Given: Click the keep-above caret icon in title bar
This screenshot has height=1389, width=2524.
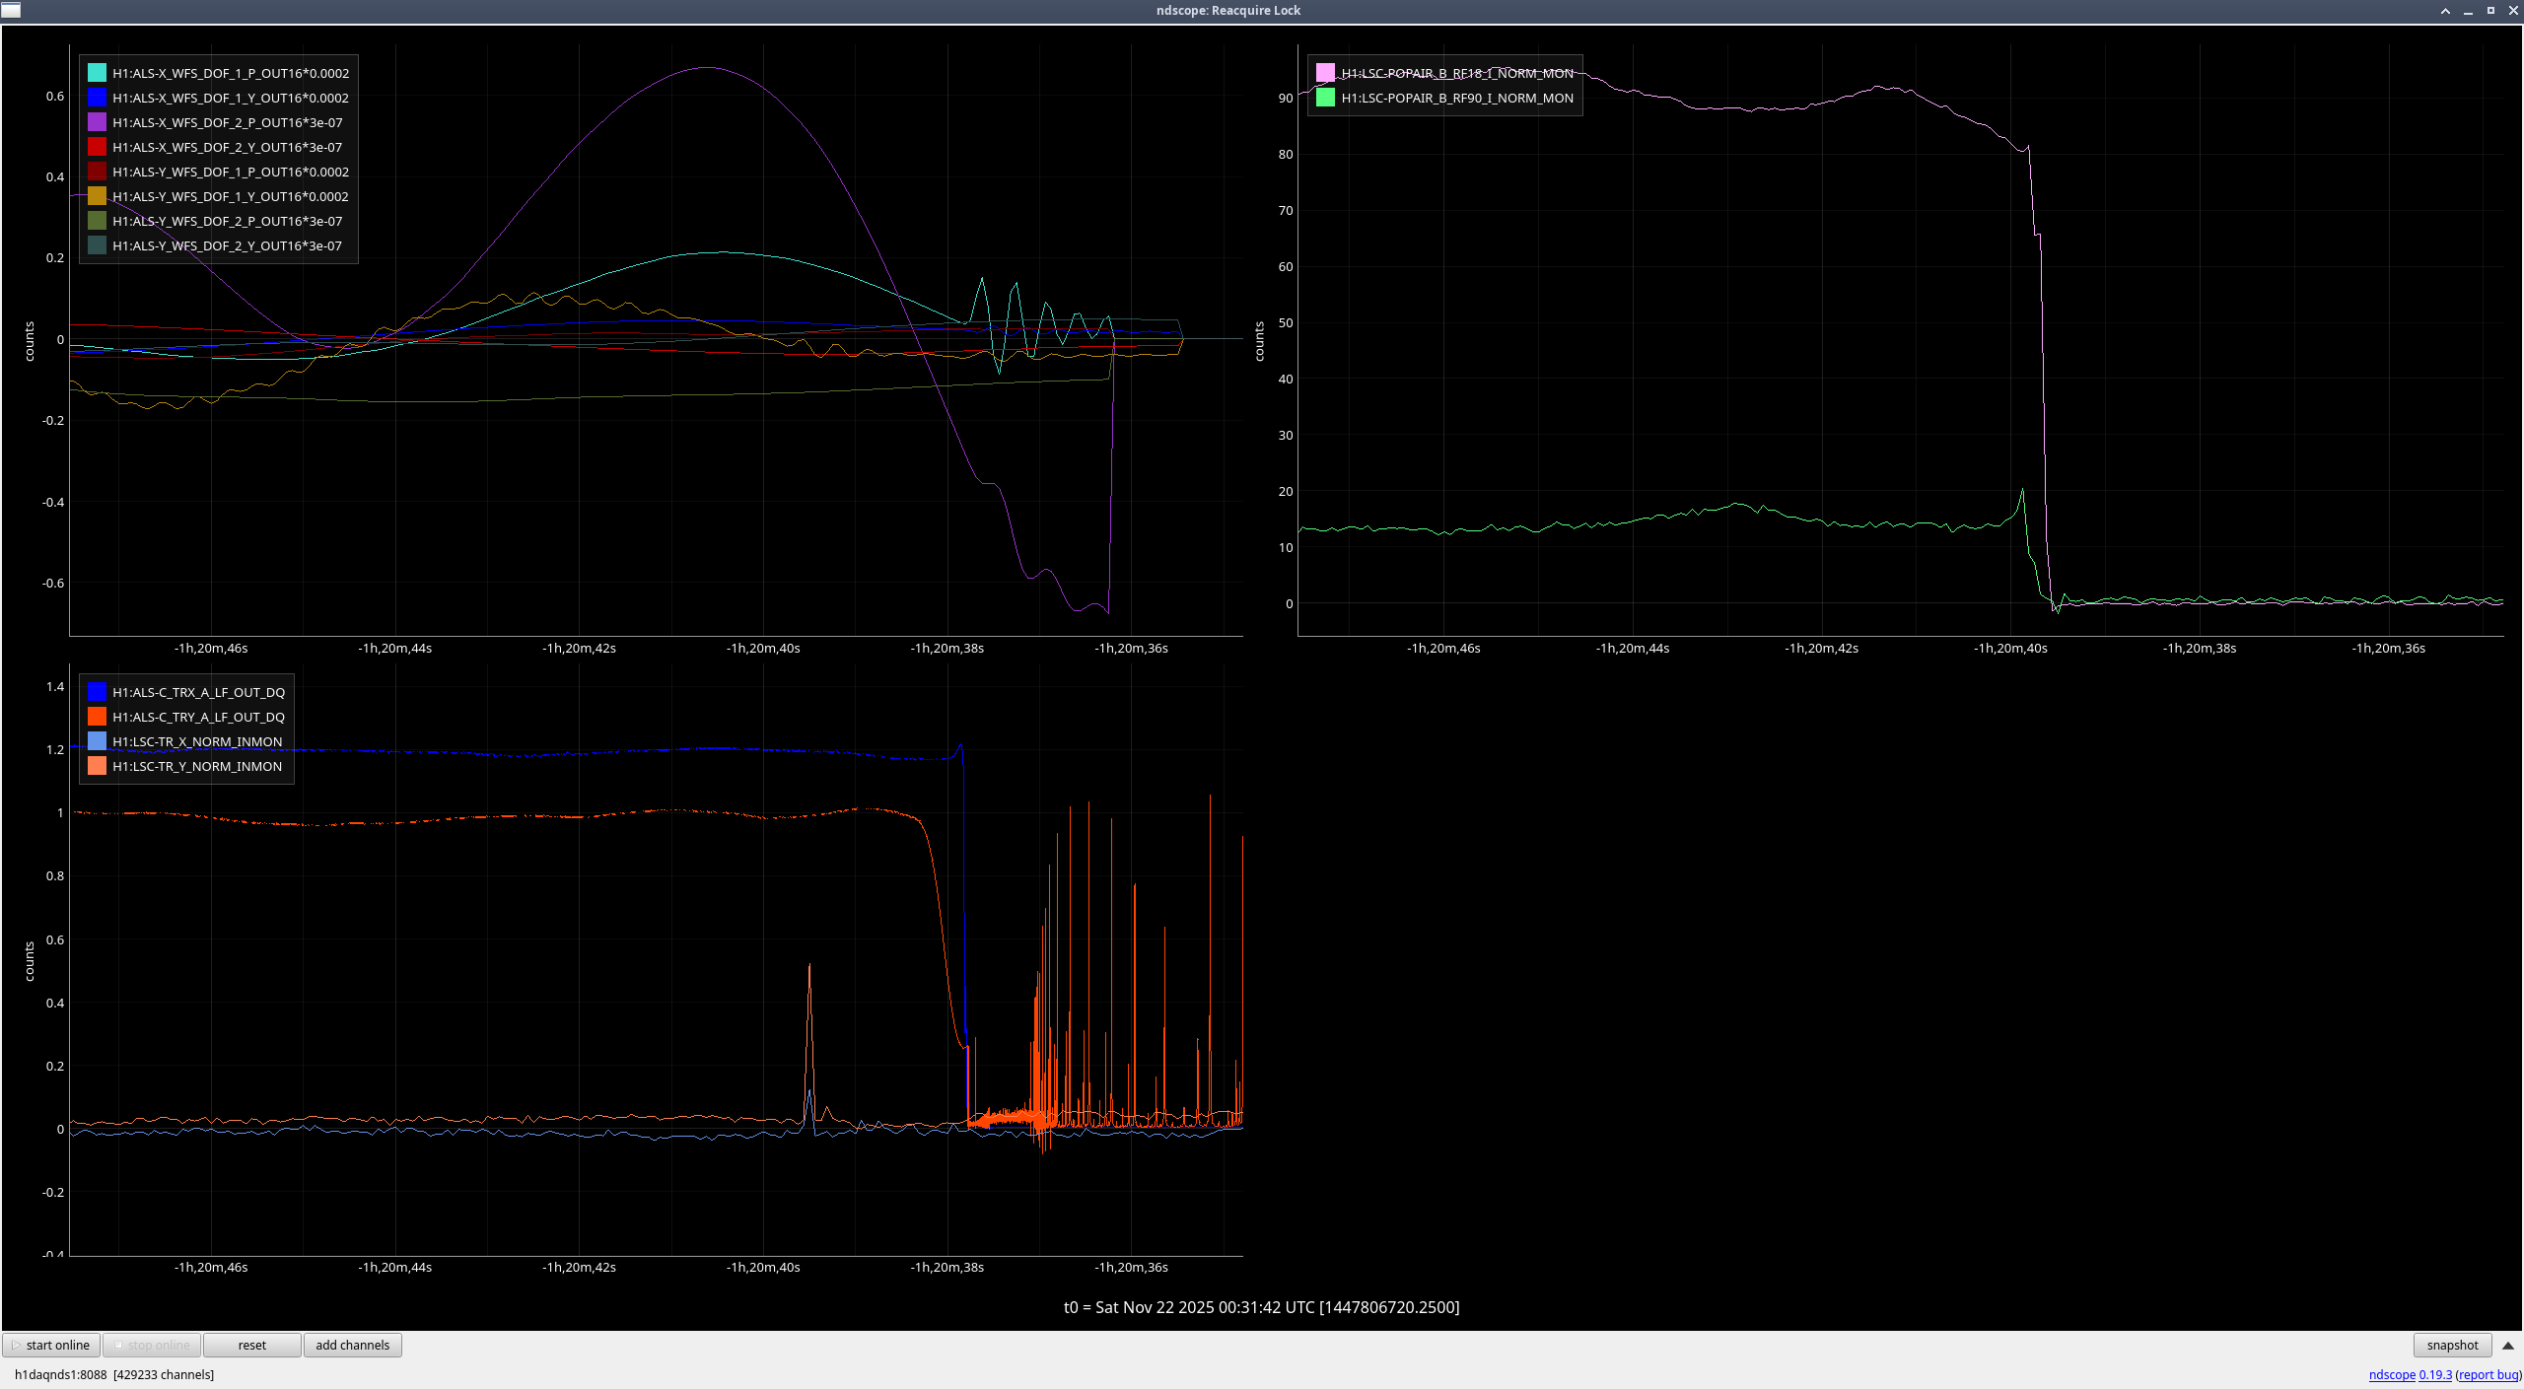Looking at the screenshot, I should coord(2445,11).
